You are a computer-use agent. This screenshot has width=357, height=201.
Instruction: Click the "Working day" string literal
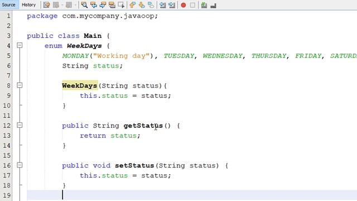[x=122, y=56]
